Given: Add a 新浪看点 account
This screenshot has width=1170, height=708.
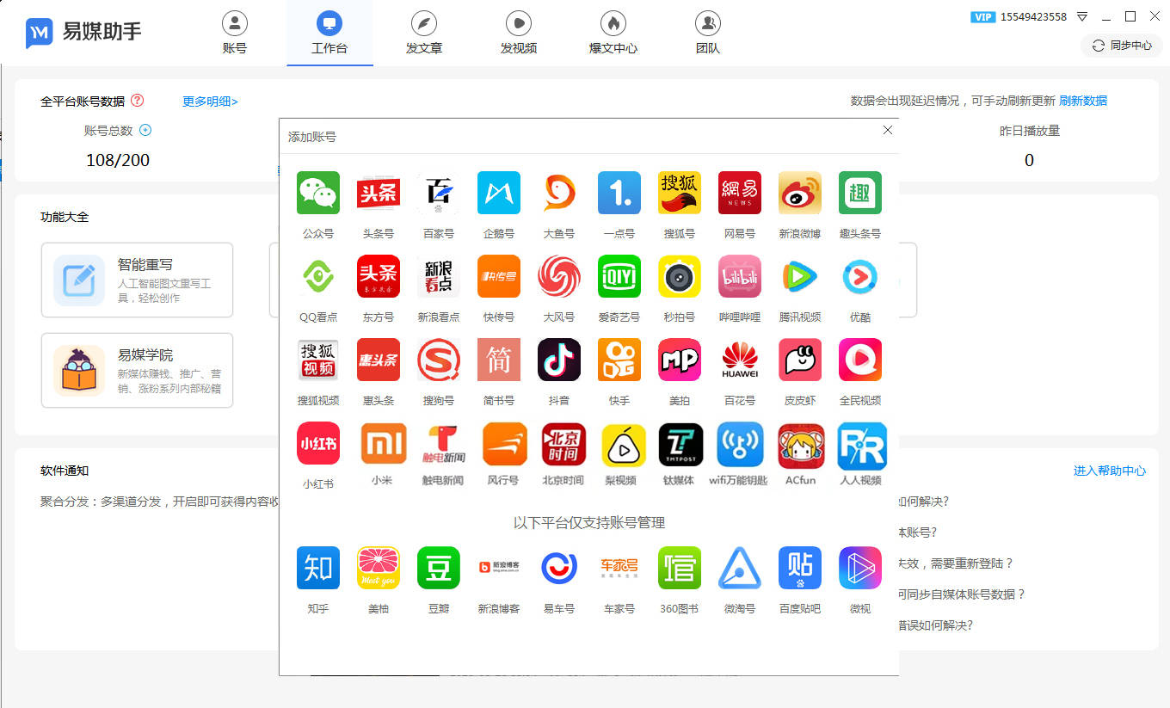Looking at the screenshot, I should click(x=439, y=276).
